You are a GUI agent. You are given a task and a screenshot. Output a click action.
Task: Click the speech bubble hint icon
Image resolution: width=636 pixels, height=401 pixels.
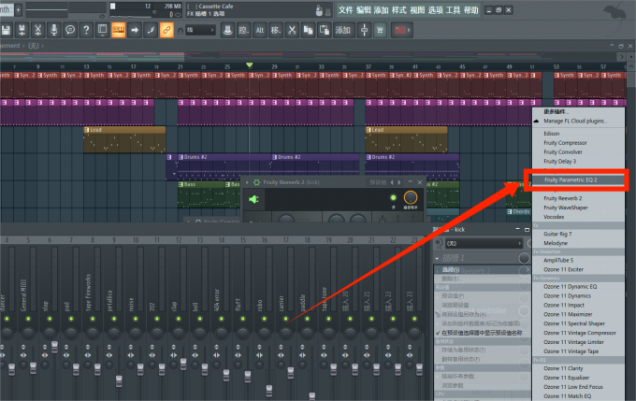click(x=70, y=30)
